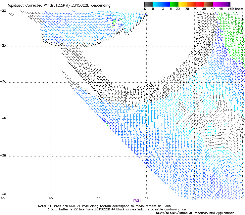
Task: Click the latitude label -38
Action: (3, 155)
